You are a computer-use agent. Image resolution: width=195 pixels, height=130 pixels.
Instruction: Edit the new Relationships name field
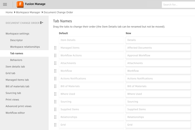pyautogui.click(x=158, y=117)
